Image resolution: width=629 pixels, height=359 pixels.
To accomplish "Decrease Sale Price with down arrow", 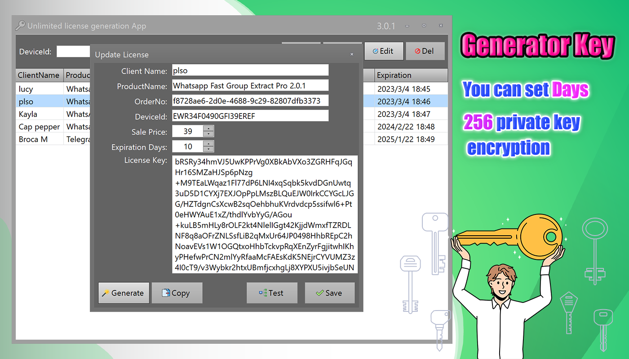I will (x=208, y=134).
